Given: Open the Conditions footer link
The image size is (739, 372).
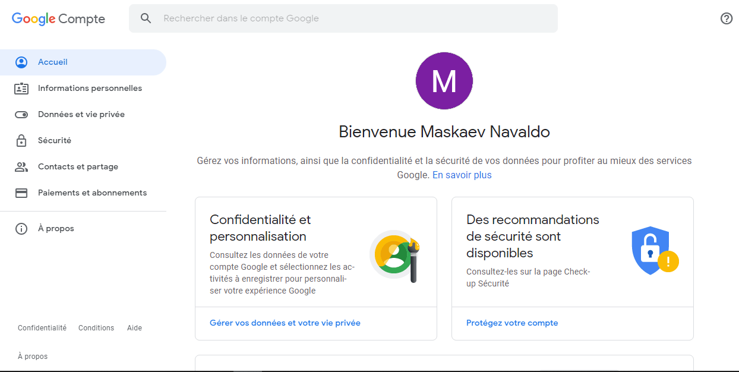Looking at the screenshot, I should pos(96,328).
